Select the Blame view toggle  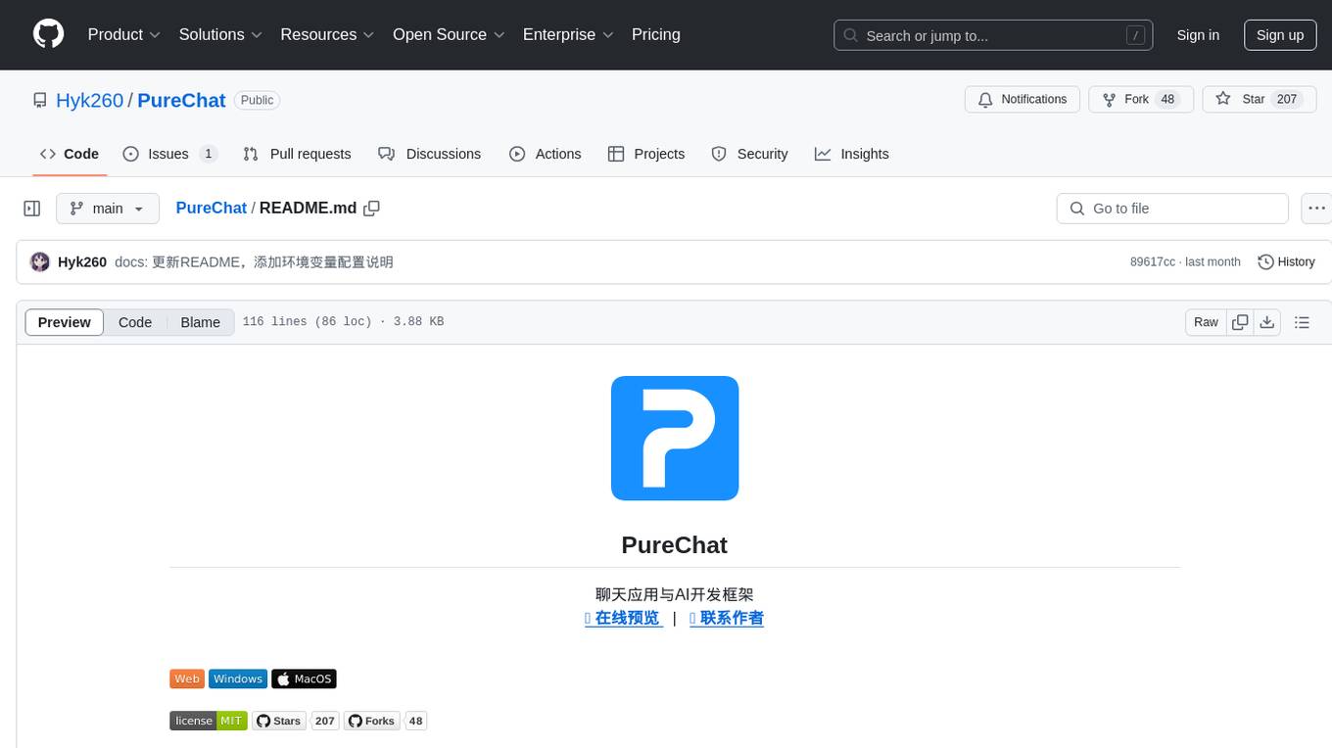[200, 322]
